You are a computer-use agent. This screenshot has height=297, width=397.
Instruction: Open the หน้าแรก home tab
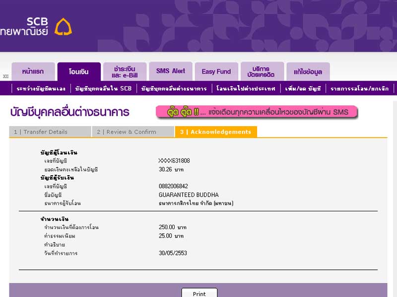point(33,71)
